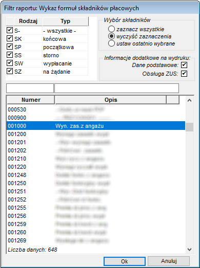Uncheck the 'Obsługa ZUS' checkbox
This screenshot has width=200, height=268.
click(184, 74)
